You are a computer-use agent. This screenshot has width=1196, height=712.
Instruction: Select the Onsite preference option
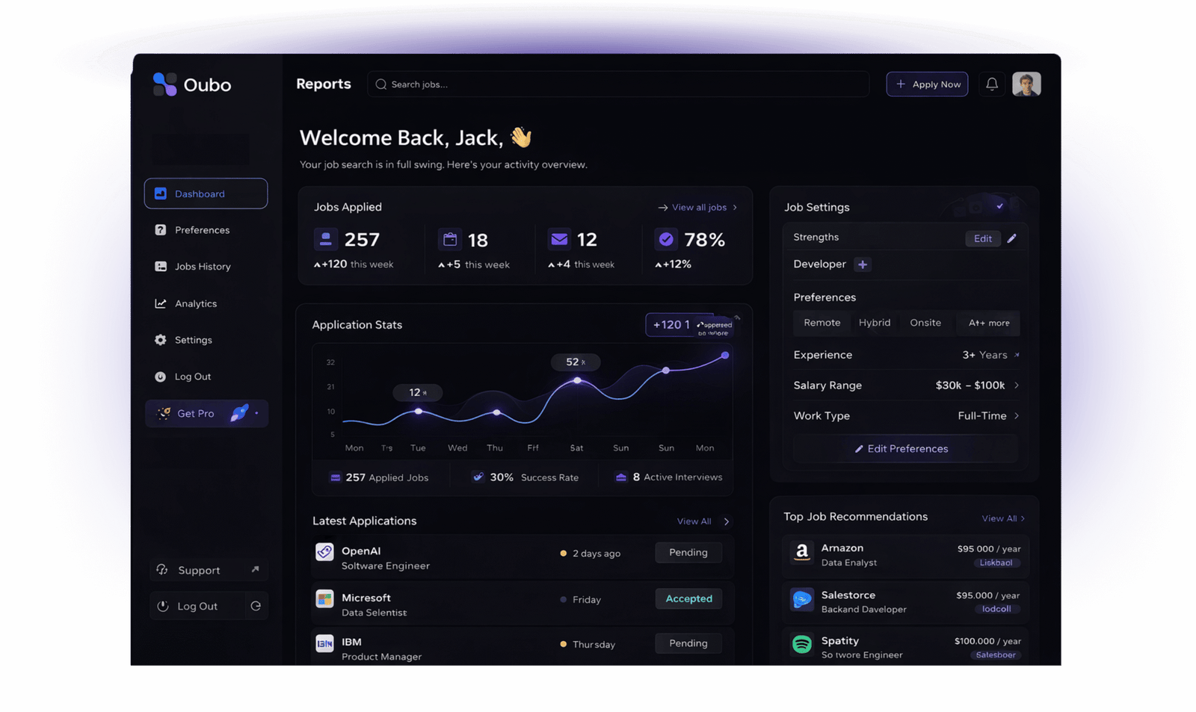(x=925, y=323)
